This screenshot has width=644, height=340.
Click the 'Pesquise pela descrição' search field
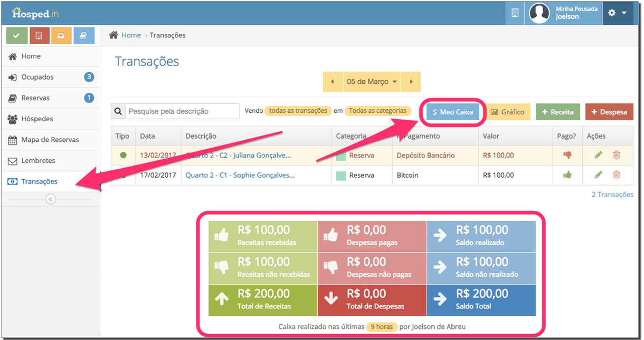182,111
